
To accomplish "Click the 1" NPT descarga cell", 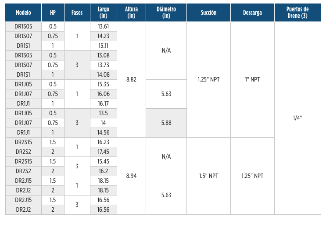I will pos(252,80).
